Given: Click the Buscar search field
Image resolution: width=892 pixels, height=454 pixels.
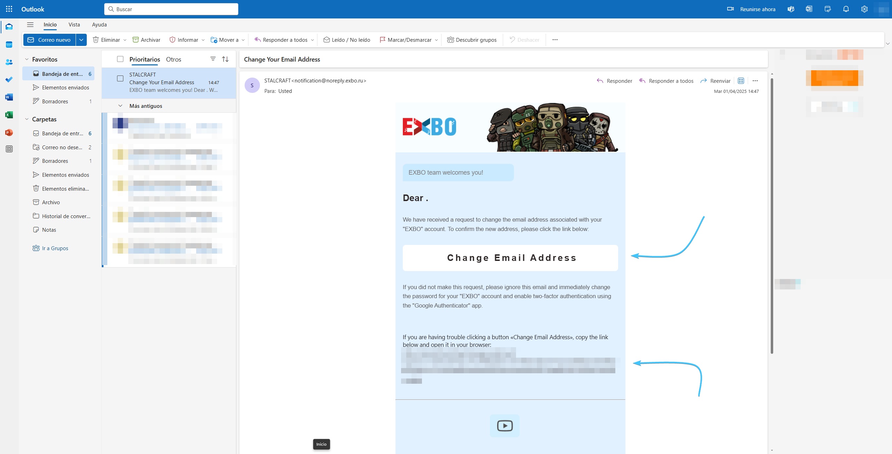Looking at the screenshot, I should (171, 9).
